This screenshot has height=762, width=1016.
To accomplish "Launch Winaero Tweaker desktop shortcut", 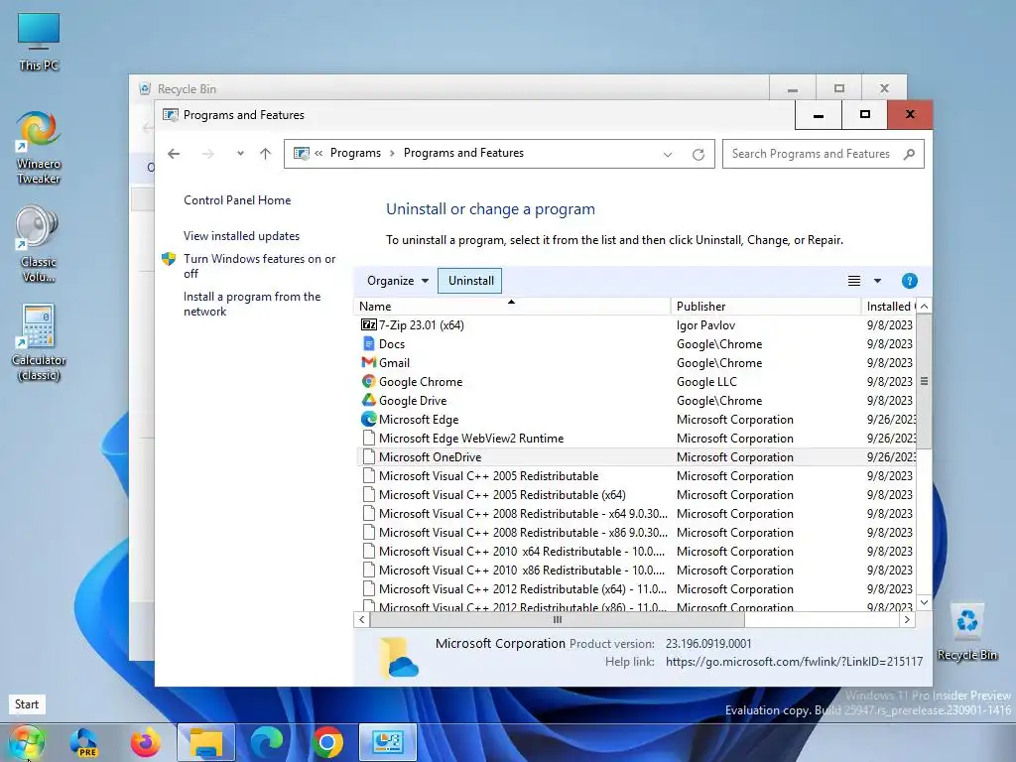I will click(x=39, y=148).
